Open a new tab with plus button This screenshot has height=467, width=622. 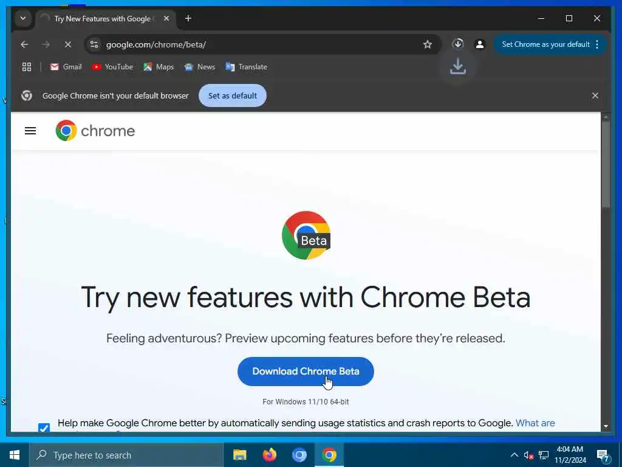pos(188,18)
